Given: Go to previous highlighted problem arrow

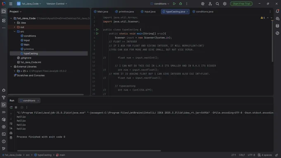Looking at the screenshot, I should click(267, 18).
